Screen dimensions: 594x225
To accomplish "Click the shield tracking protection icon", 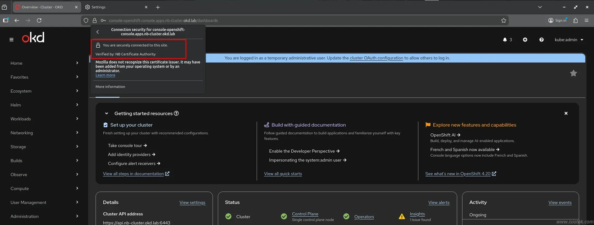I will pos(86,20).
